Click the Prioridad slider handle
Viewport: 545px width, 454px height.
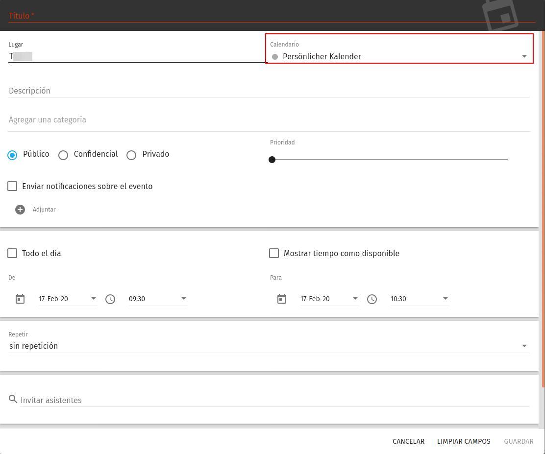(272, 160)
